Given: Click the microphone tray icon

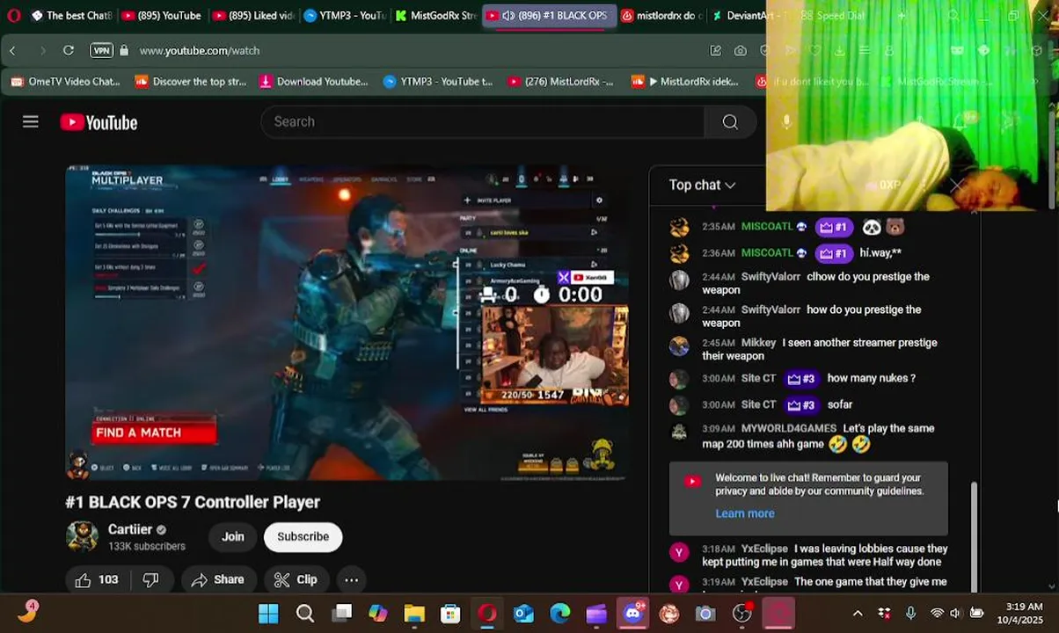Looking at the screenshot, I should click(x=910, y=613).
